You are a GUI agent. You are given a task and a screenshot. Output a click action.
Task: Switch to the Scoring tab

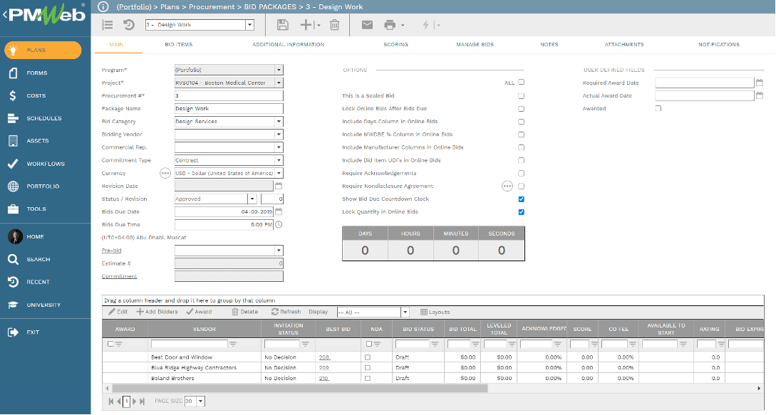click(x=396, y=44)
